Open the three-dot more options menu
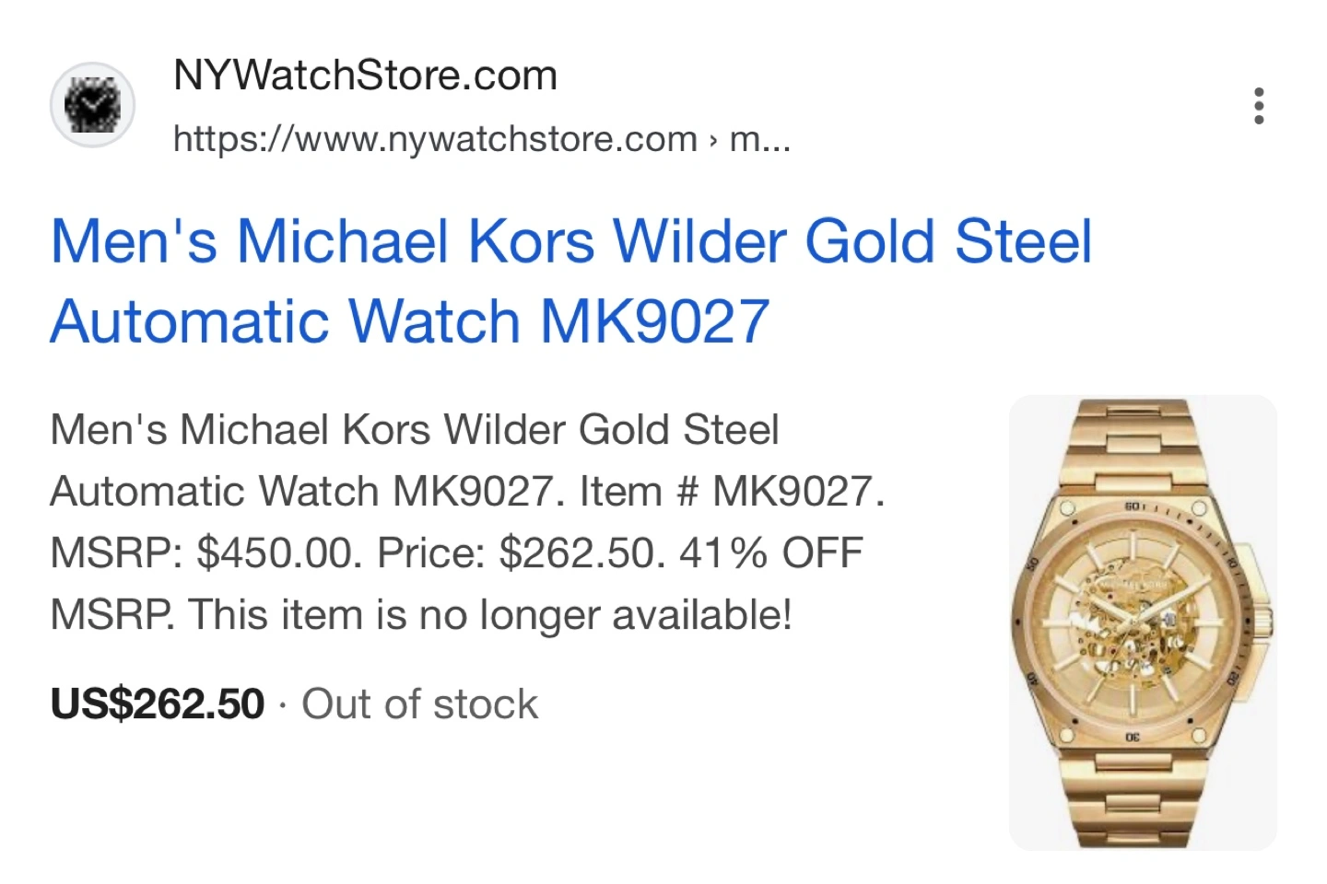Screen dimensions: 1327x884 (x=1259, y=106)
